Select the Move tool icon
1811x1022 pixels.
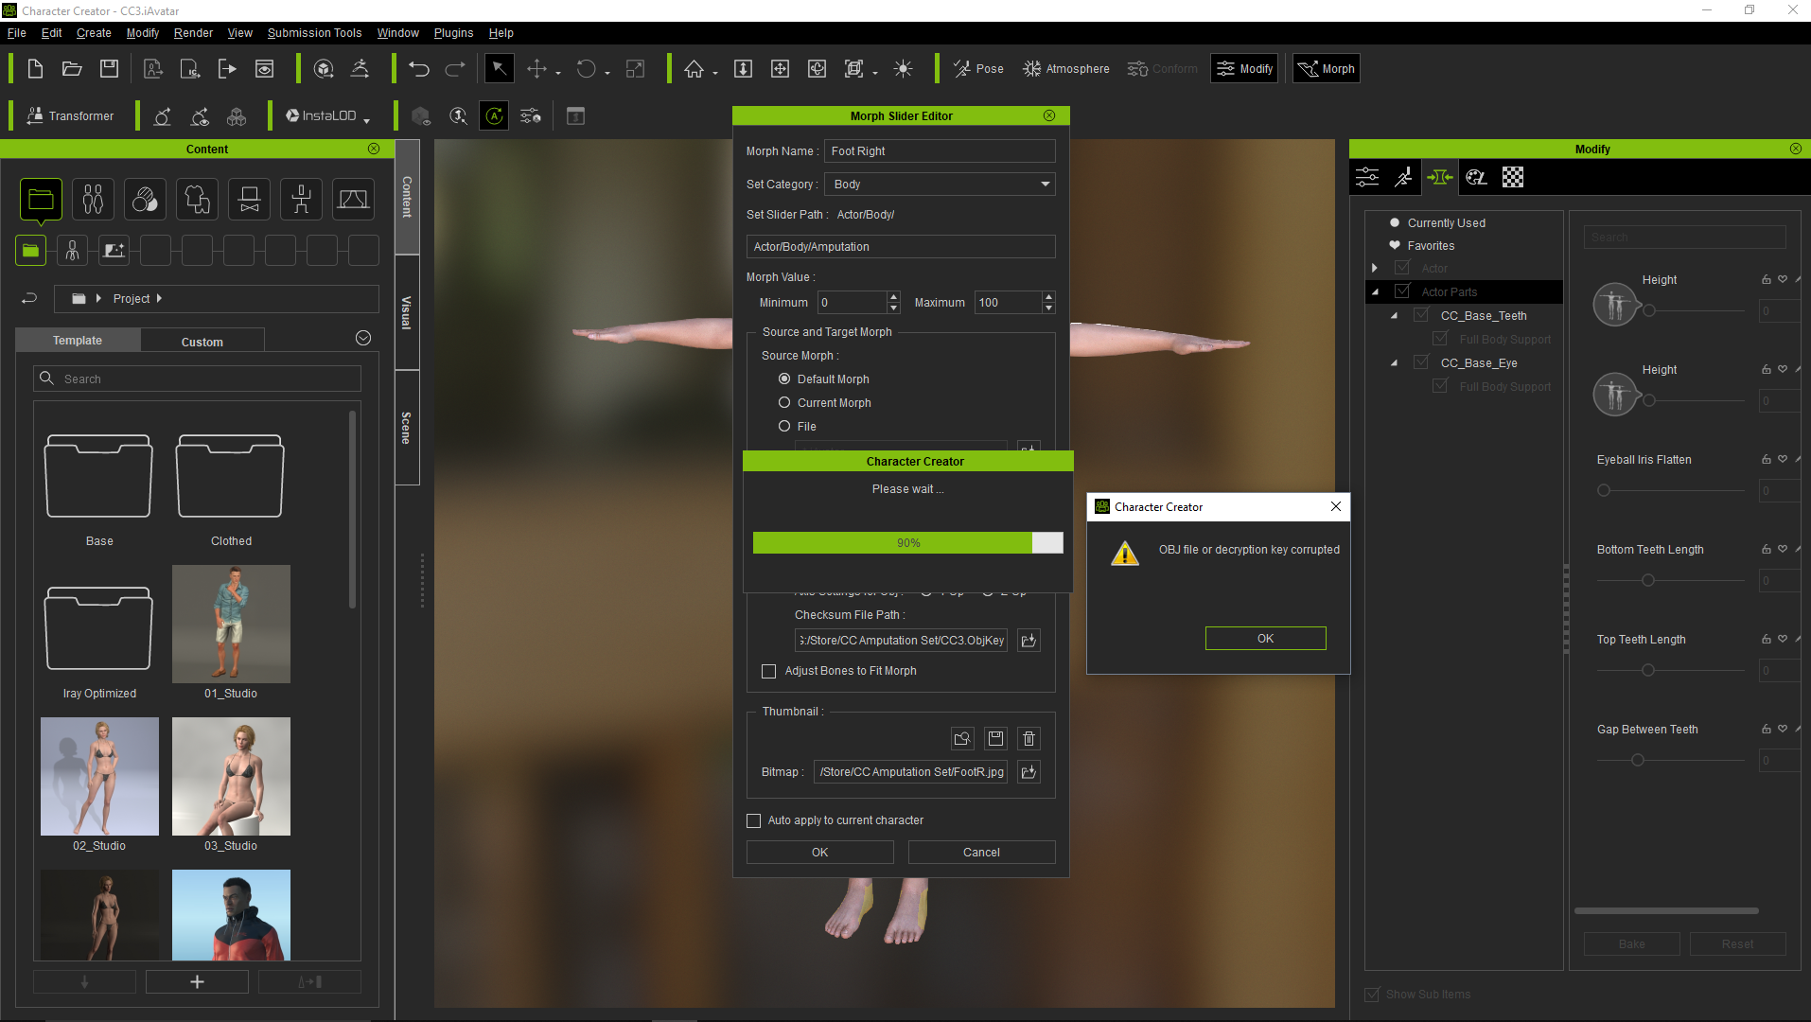pos(536,69)
